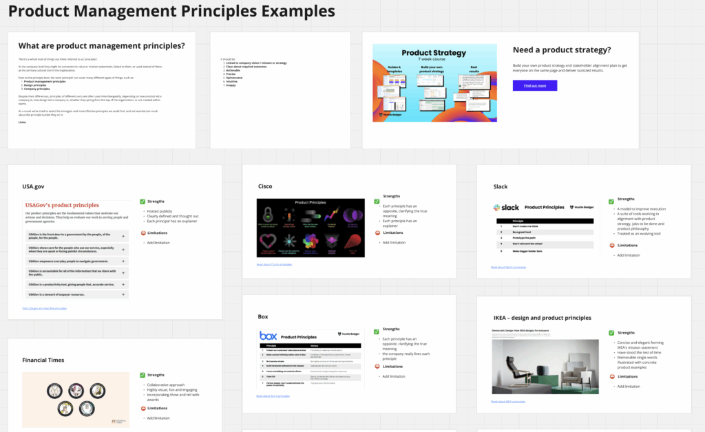Click the red Limitations icon on the IKEA card
This screenshot has height=432, width=705.
[612, 376]
